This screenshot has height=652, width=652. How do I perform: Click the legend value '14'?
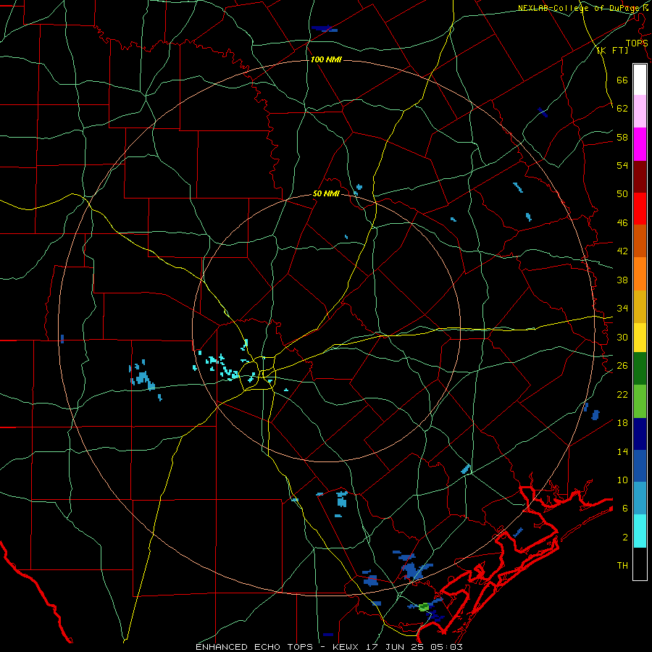pyautogui.click(x=622, y=451)
